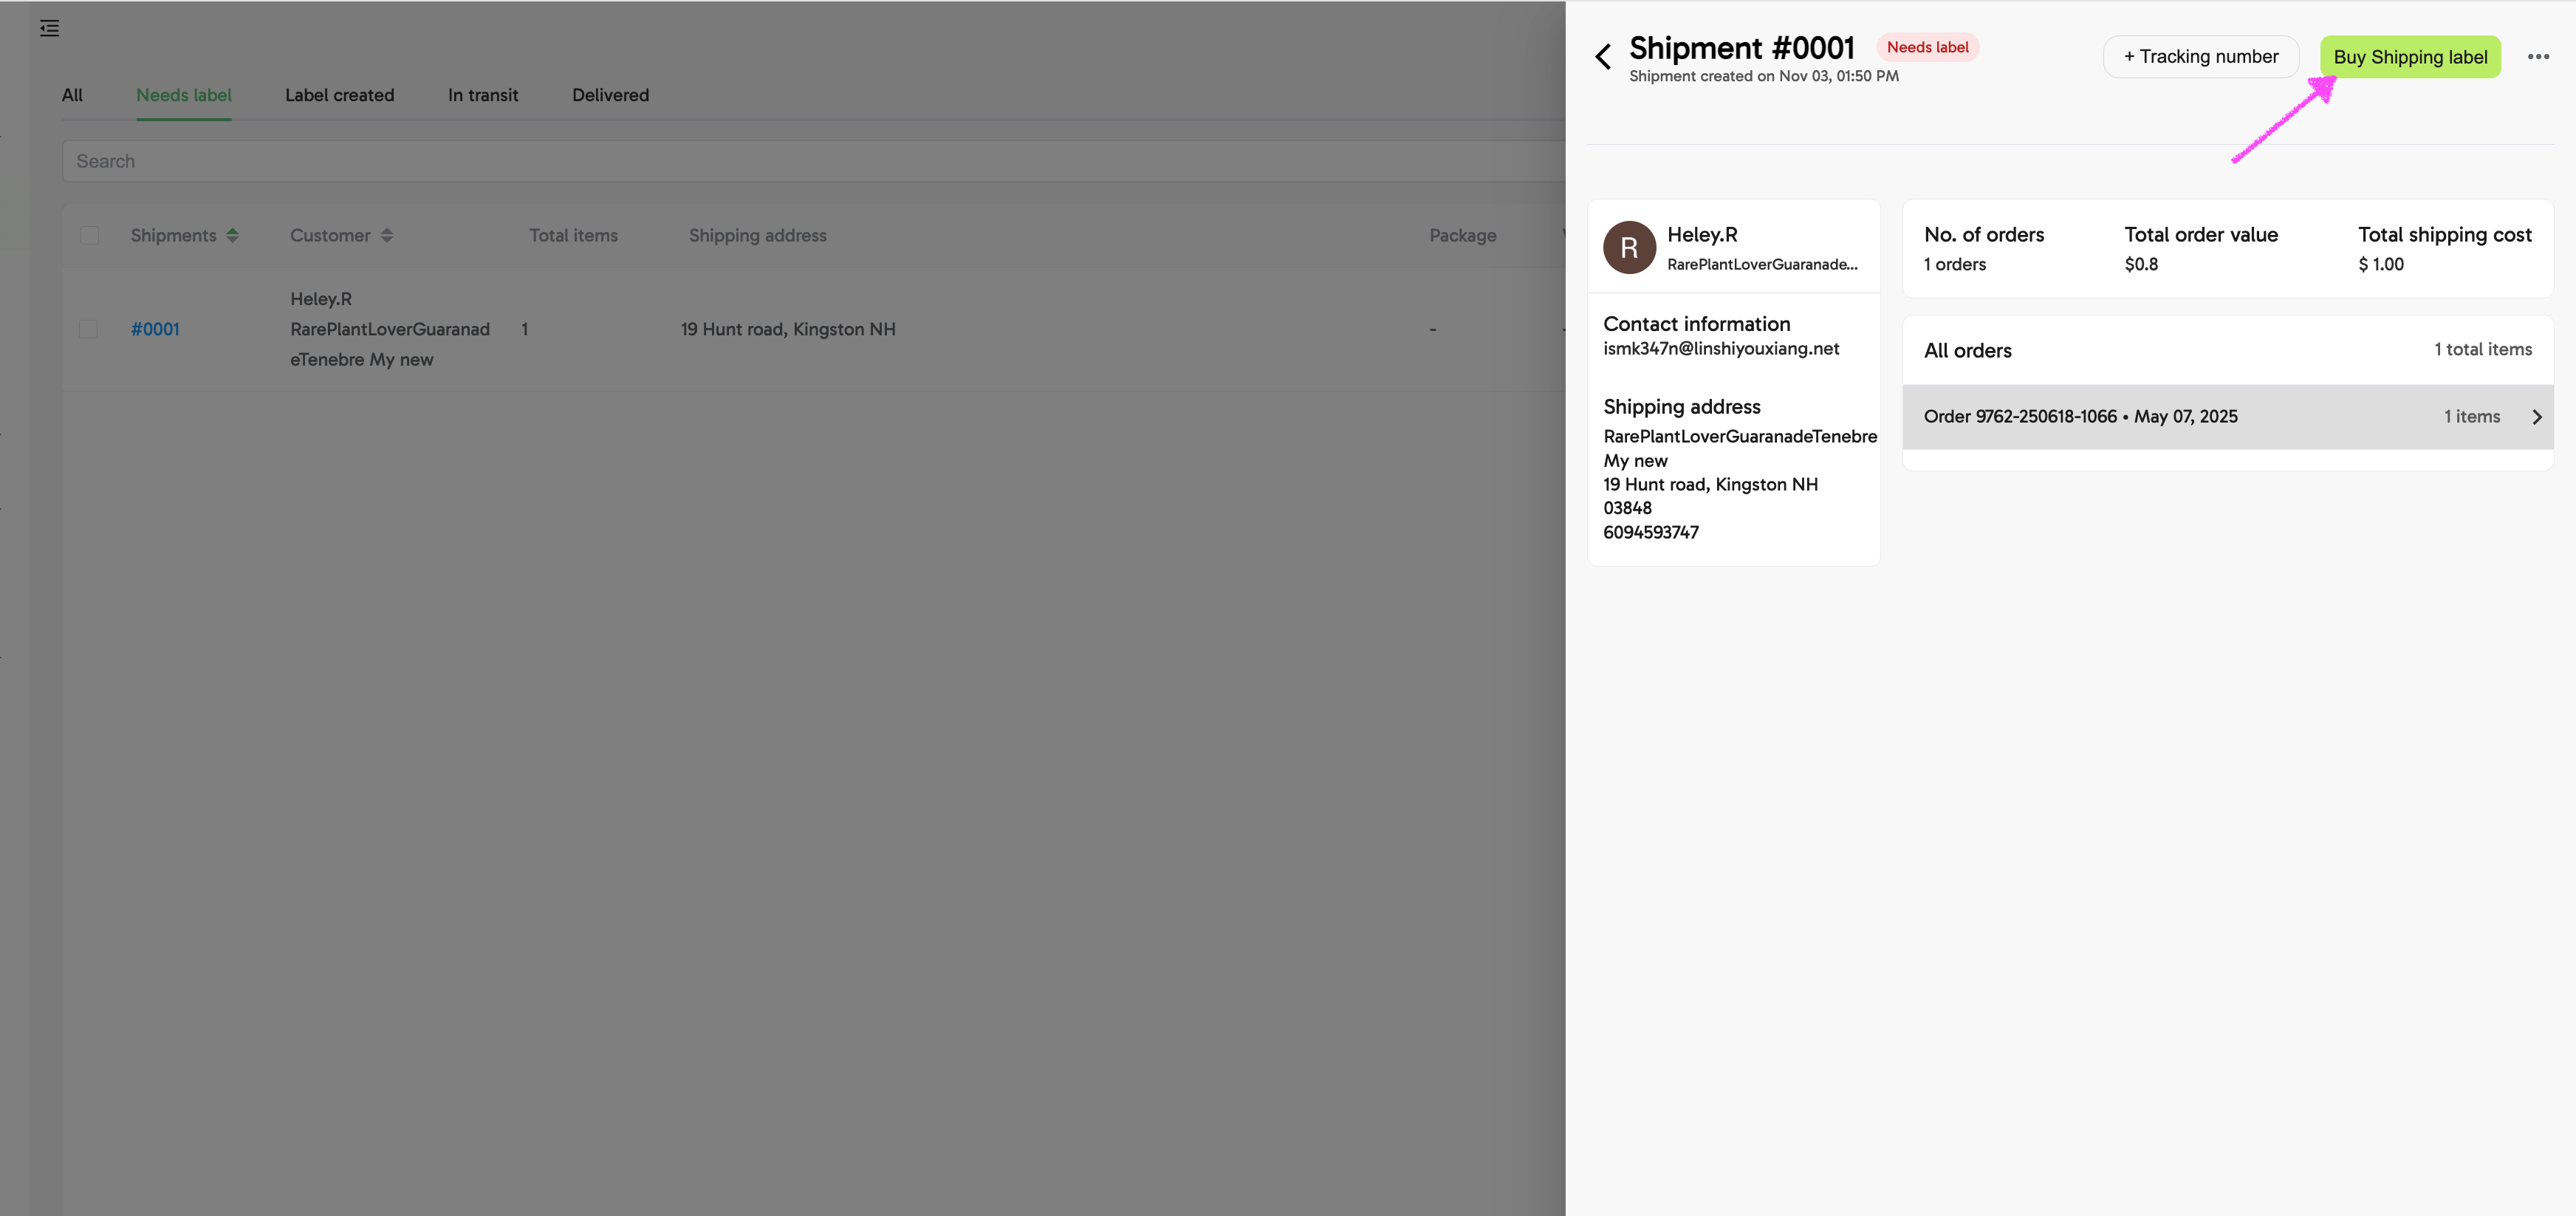Click the R avatar for Heley.R

pos(1629,248)
